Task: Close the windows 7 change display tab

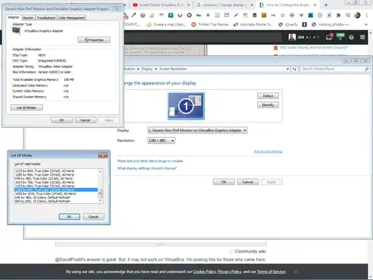Action: [251, 5]
